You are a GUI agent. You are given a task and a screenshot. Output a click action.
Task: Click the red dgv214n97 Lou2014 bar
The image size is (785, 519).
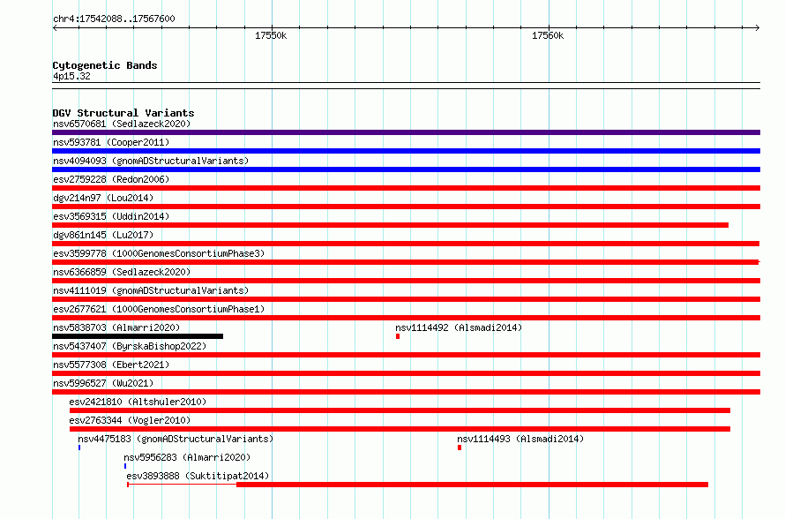(406, 207)
